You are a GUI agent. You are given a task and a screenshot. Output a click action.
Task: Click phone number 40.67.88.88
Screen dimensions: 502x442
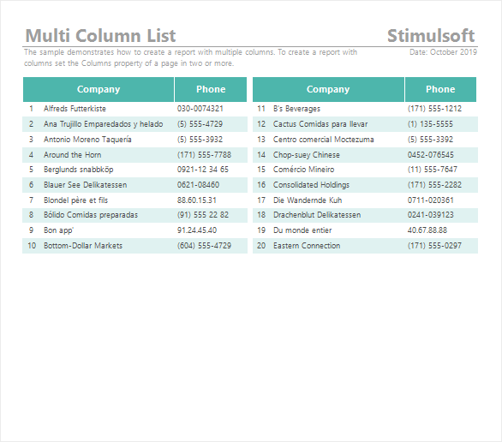427,230
